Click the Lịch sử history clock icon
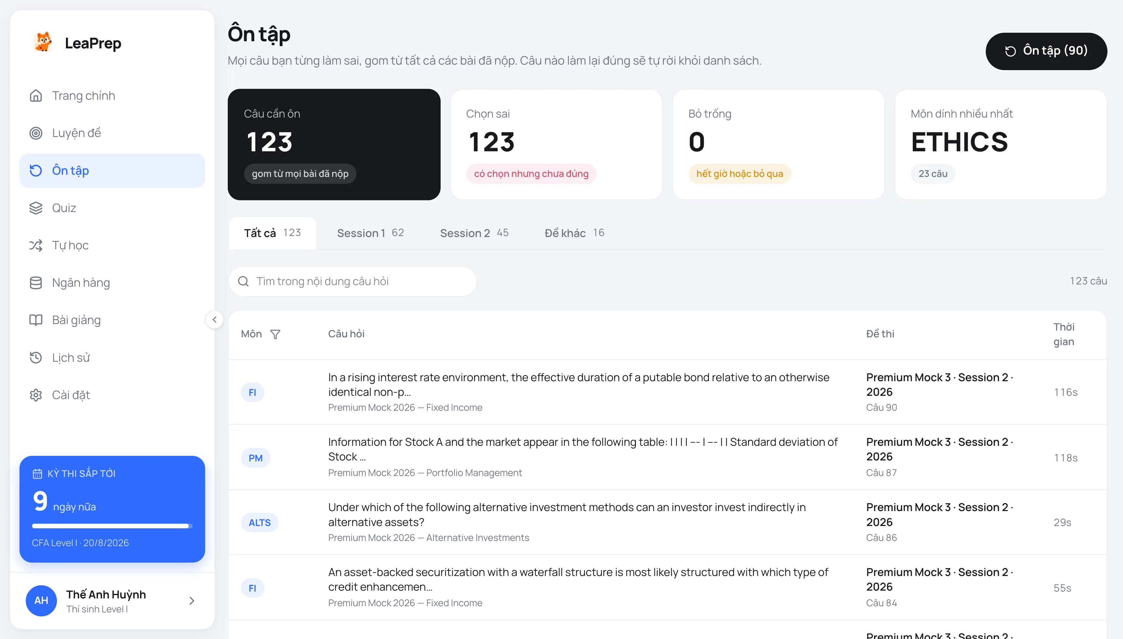 (x=35, y=358)
